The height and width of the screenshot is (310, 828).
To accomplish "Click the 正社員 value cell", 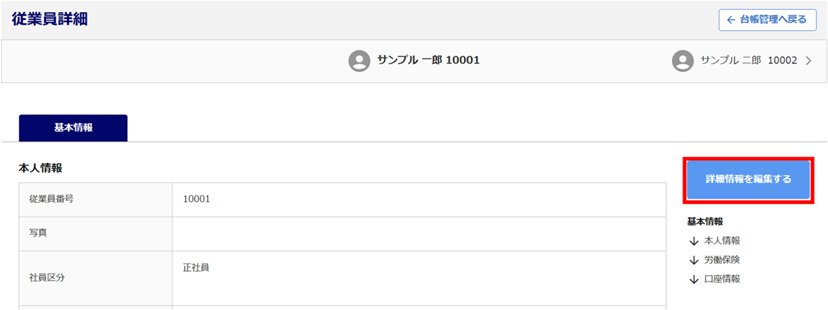I will point(419,278).
